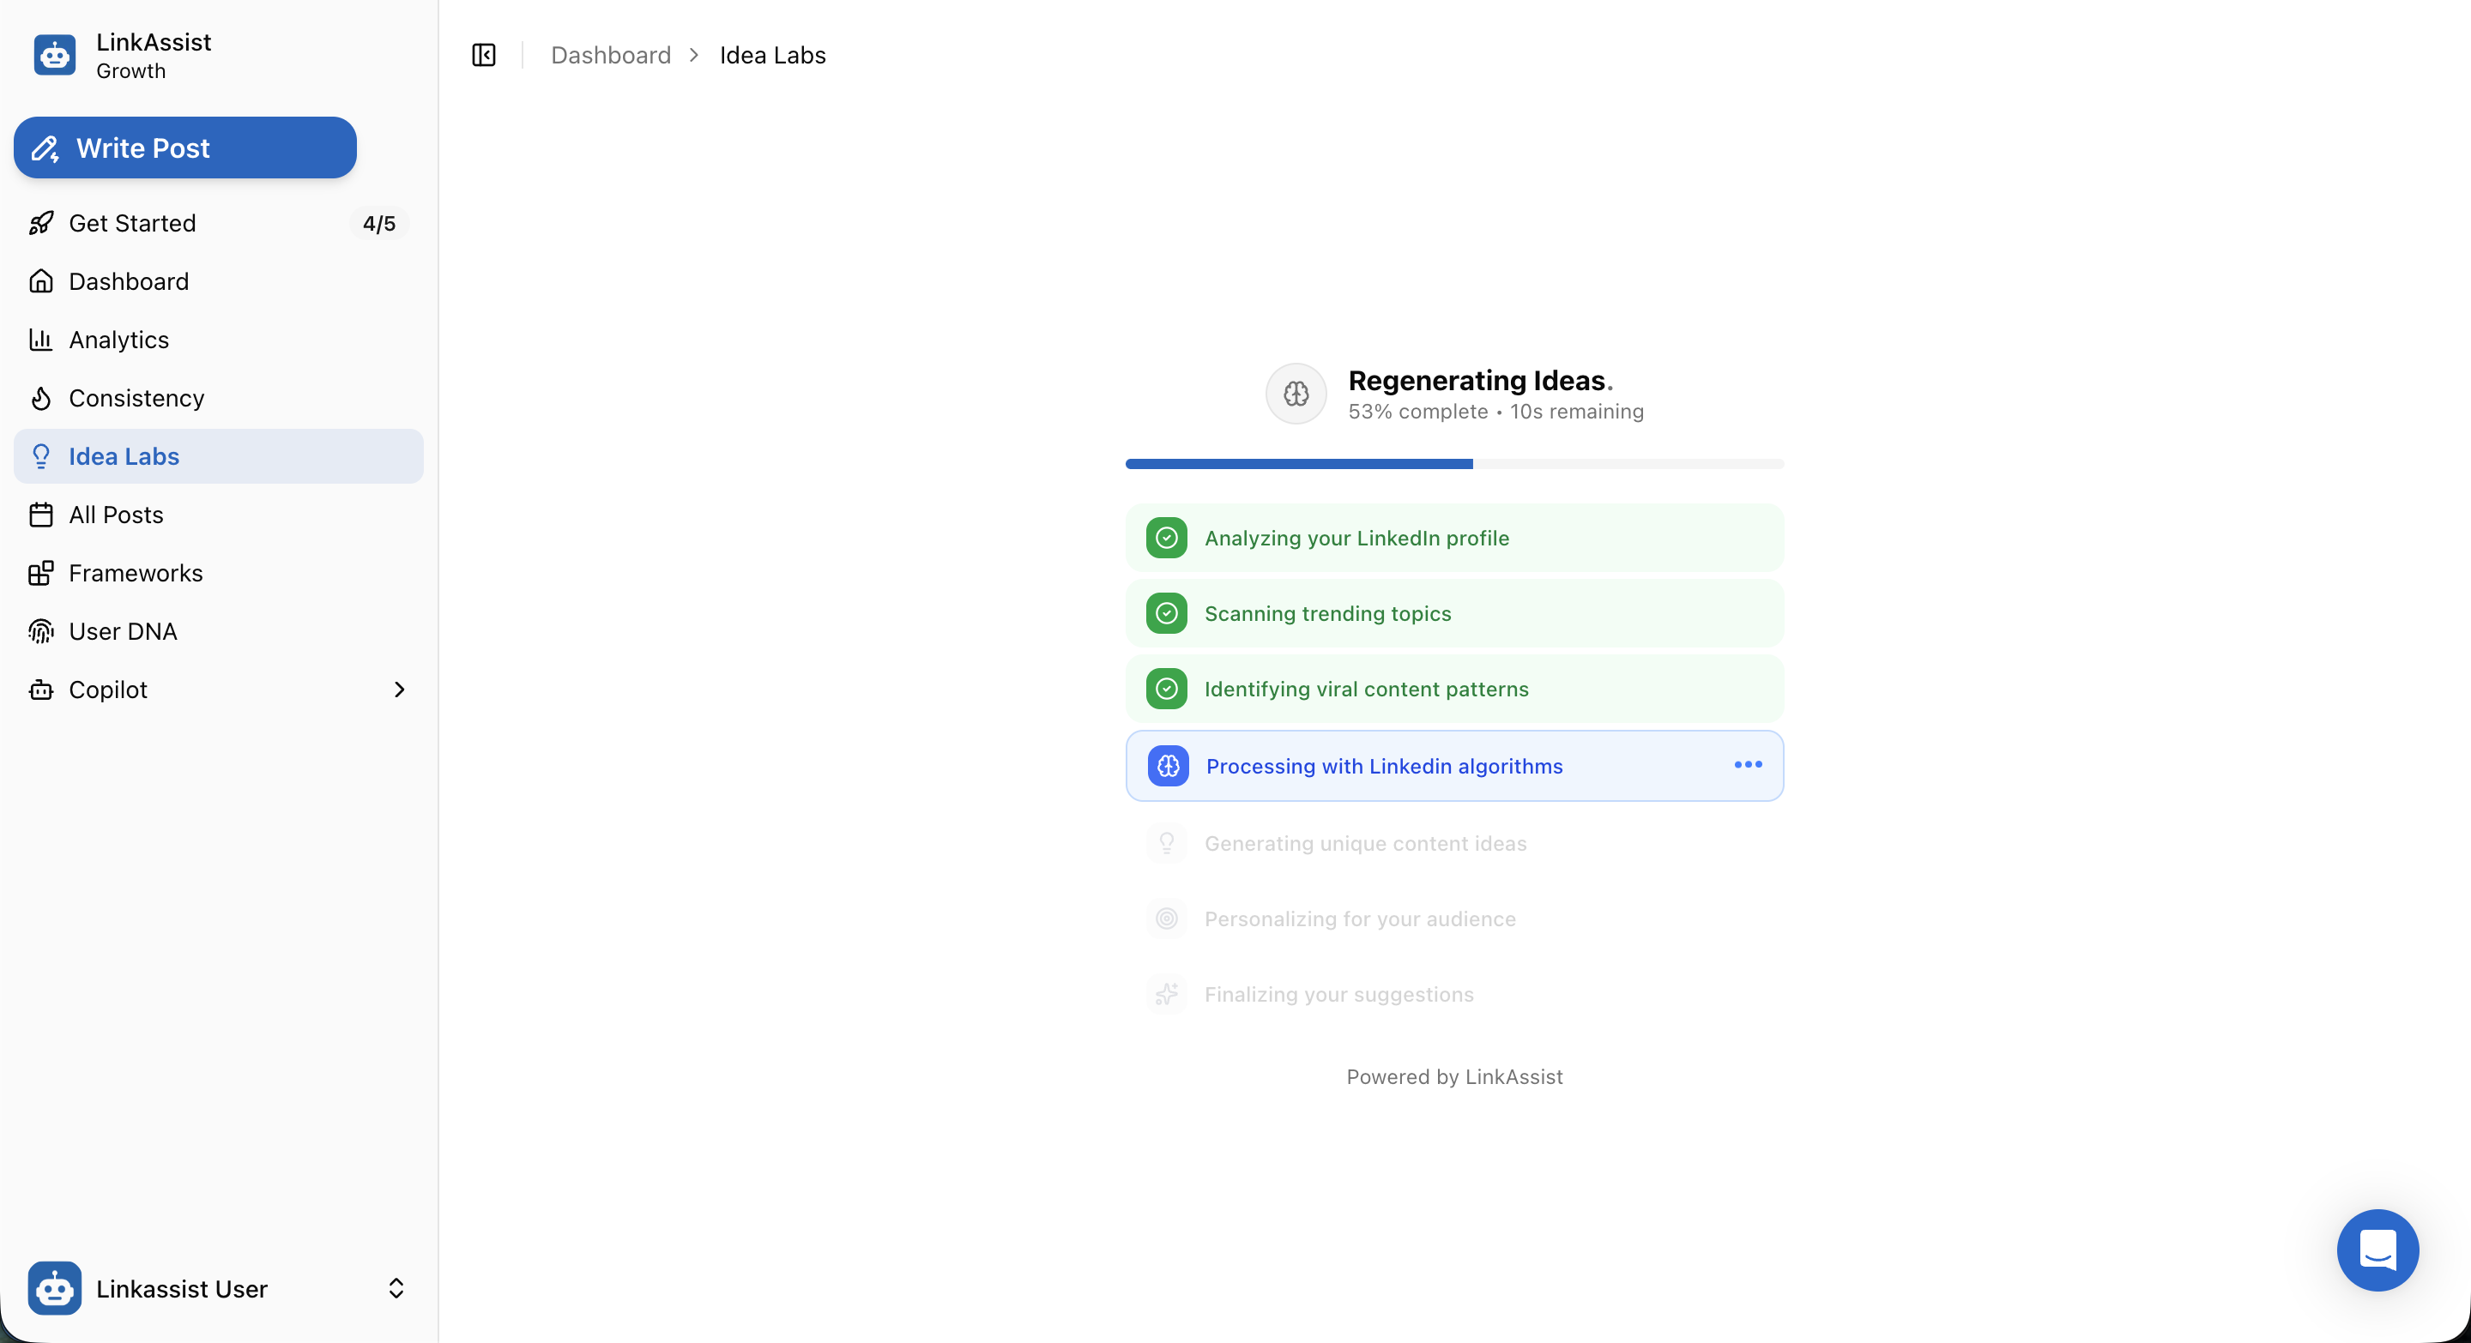Screen dimensions: 2471x1343
Task: Click the Analyzing your LinkedIn profile step
Action: pyautogui.click(x=1454, y=538)
